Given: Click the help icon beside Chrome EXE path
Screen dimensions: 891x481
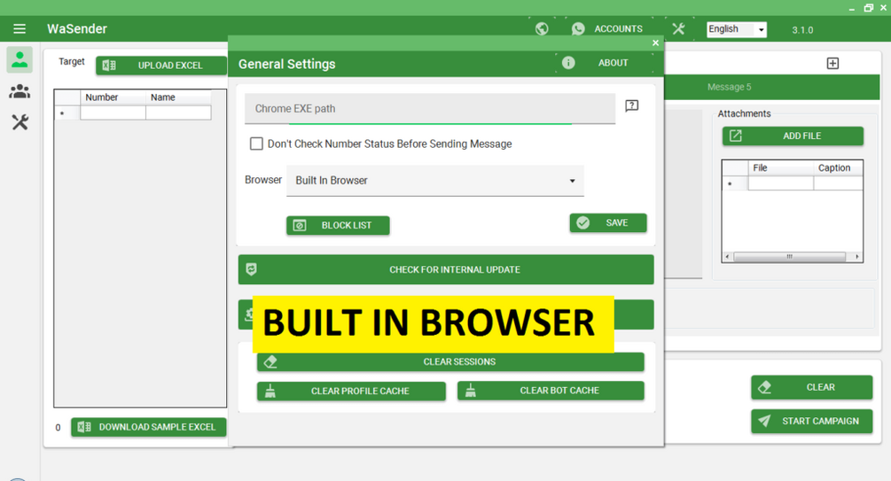Looking at the screenshot, I should pyautogui.click(x=632, y=105).
